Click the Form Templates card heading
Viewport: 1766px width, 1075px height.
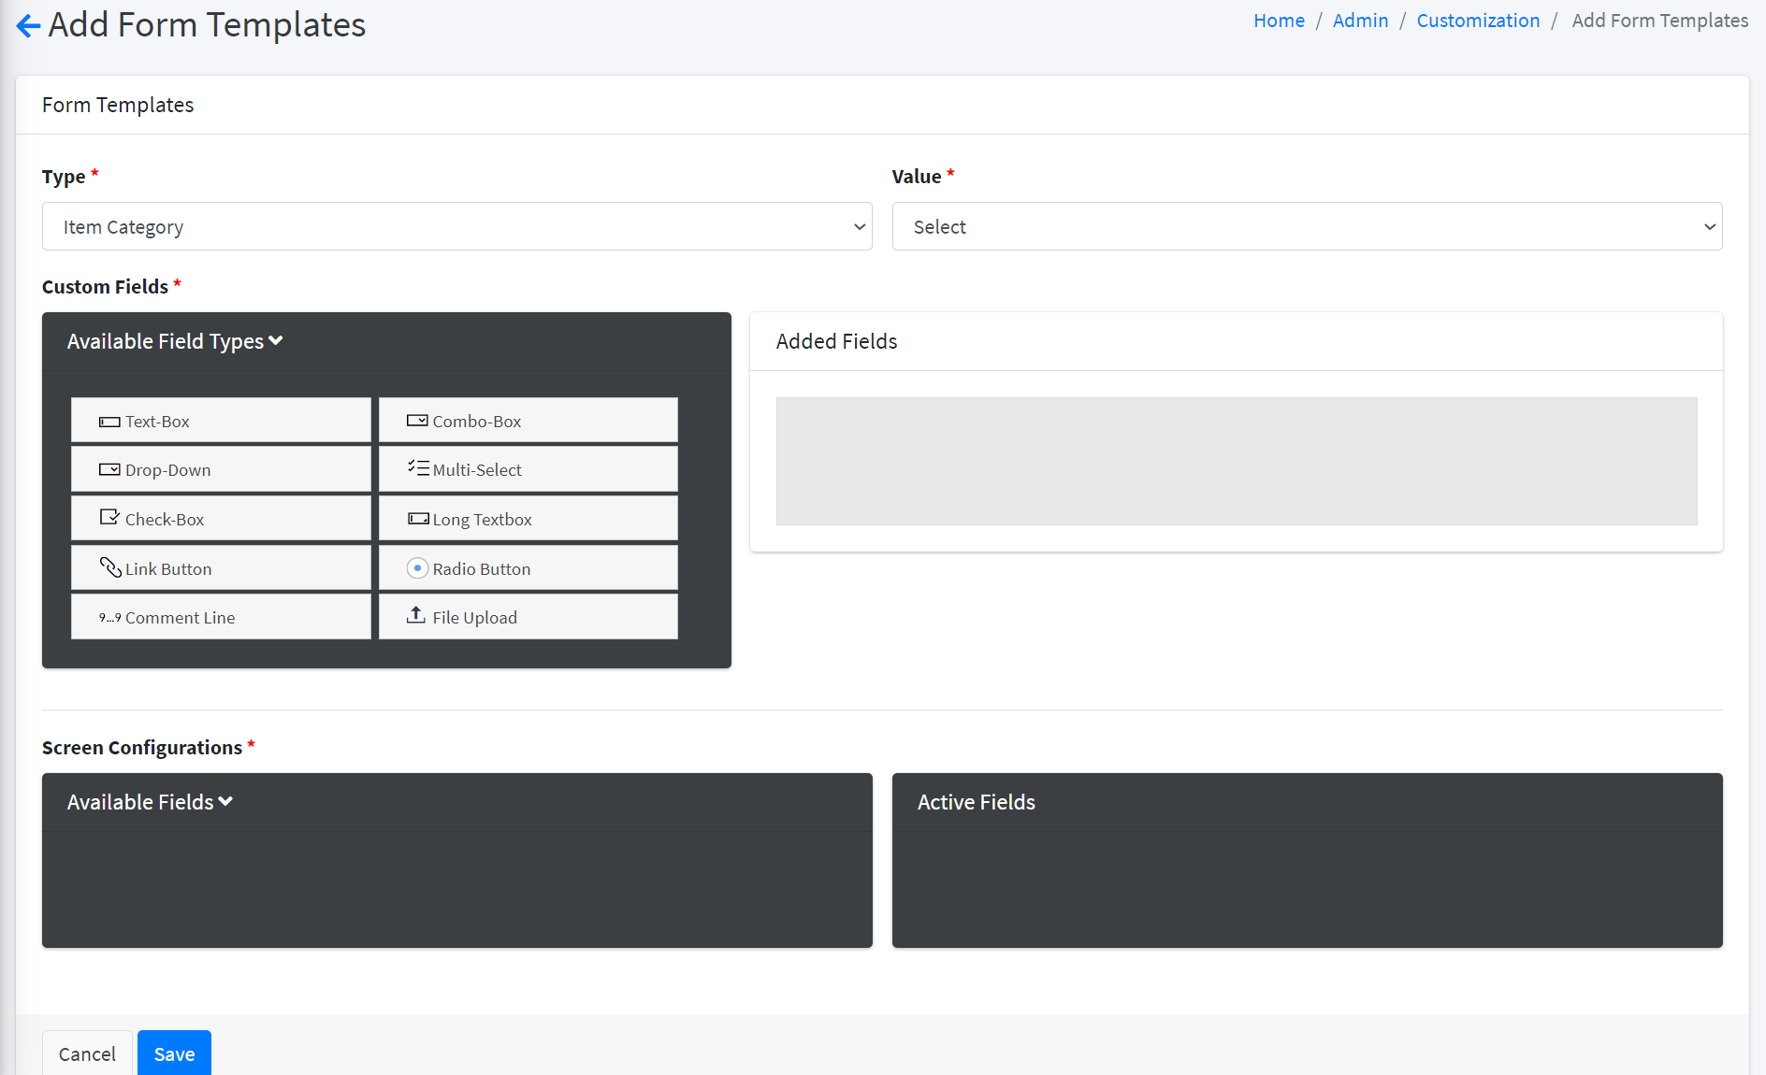click(x=118, y=105)
